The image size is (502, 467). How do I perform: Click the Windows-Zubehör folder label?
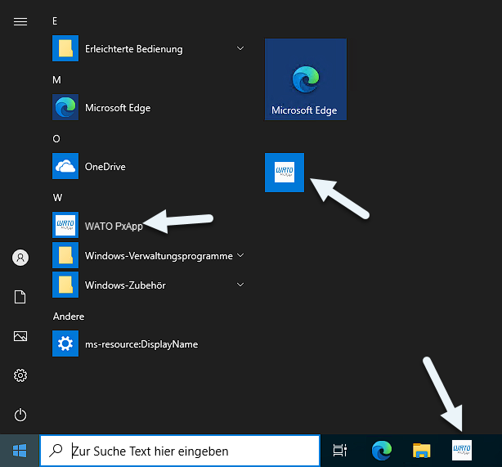[x=125, y=285]
